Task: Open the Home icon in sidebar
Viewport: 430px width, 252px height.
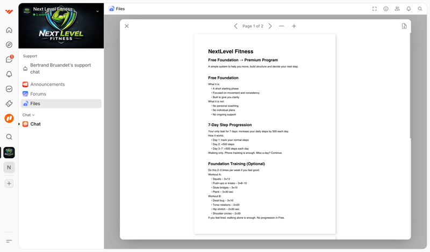Action: [x=9, y=30]
